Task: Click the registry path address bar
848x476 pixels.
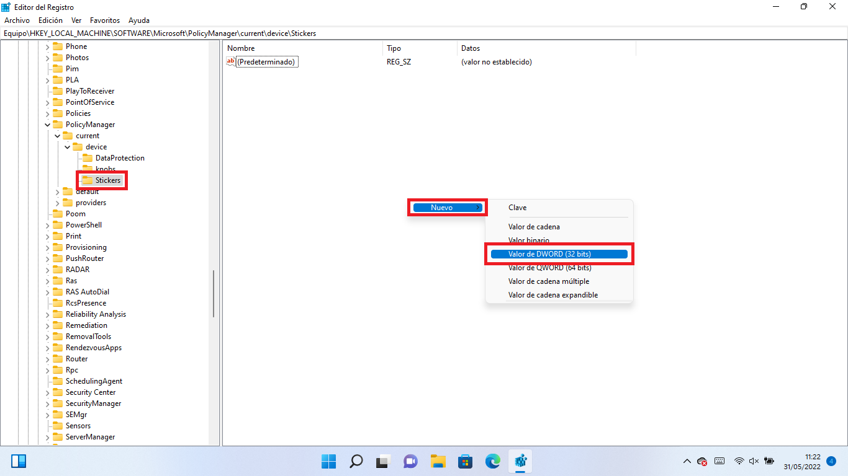Action: (424, 33)
